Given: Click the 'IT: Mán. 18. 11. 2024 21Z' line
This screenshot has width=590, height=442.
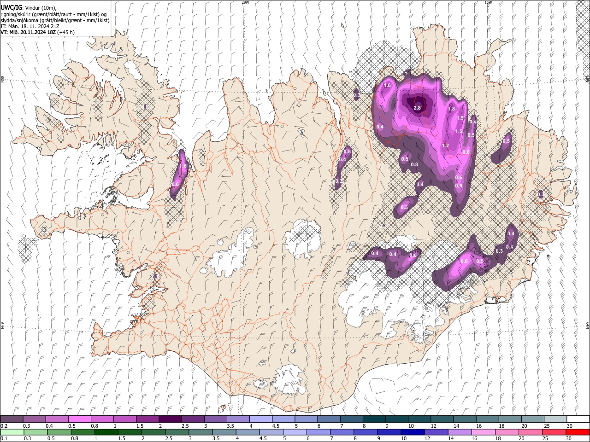Looking at the screenshot, I should [29, 26].
